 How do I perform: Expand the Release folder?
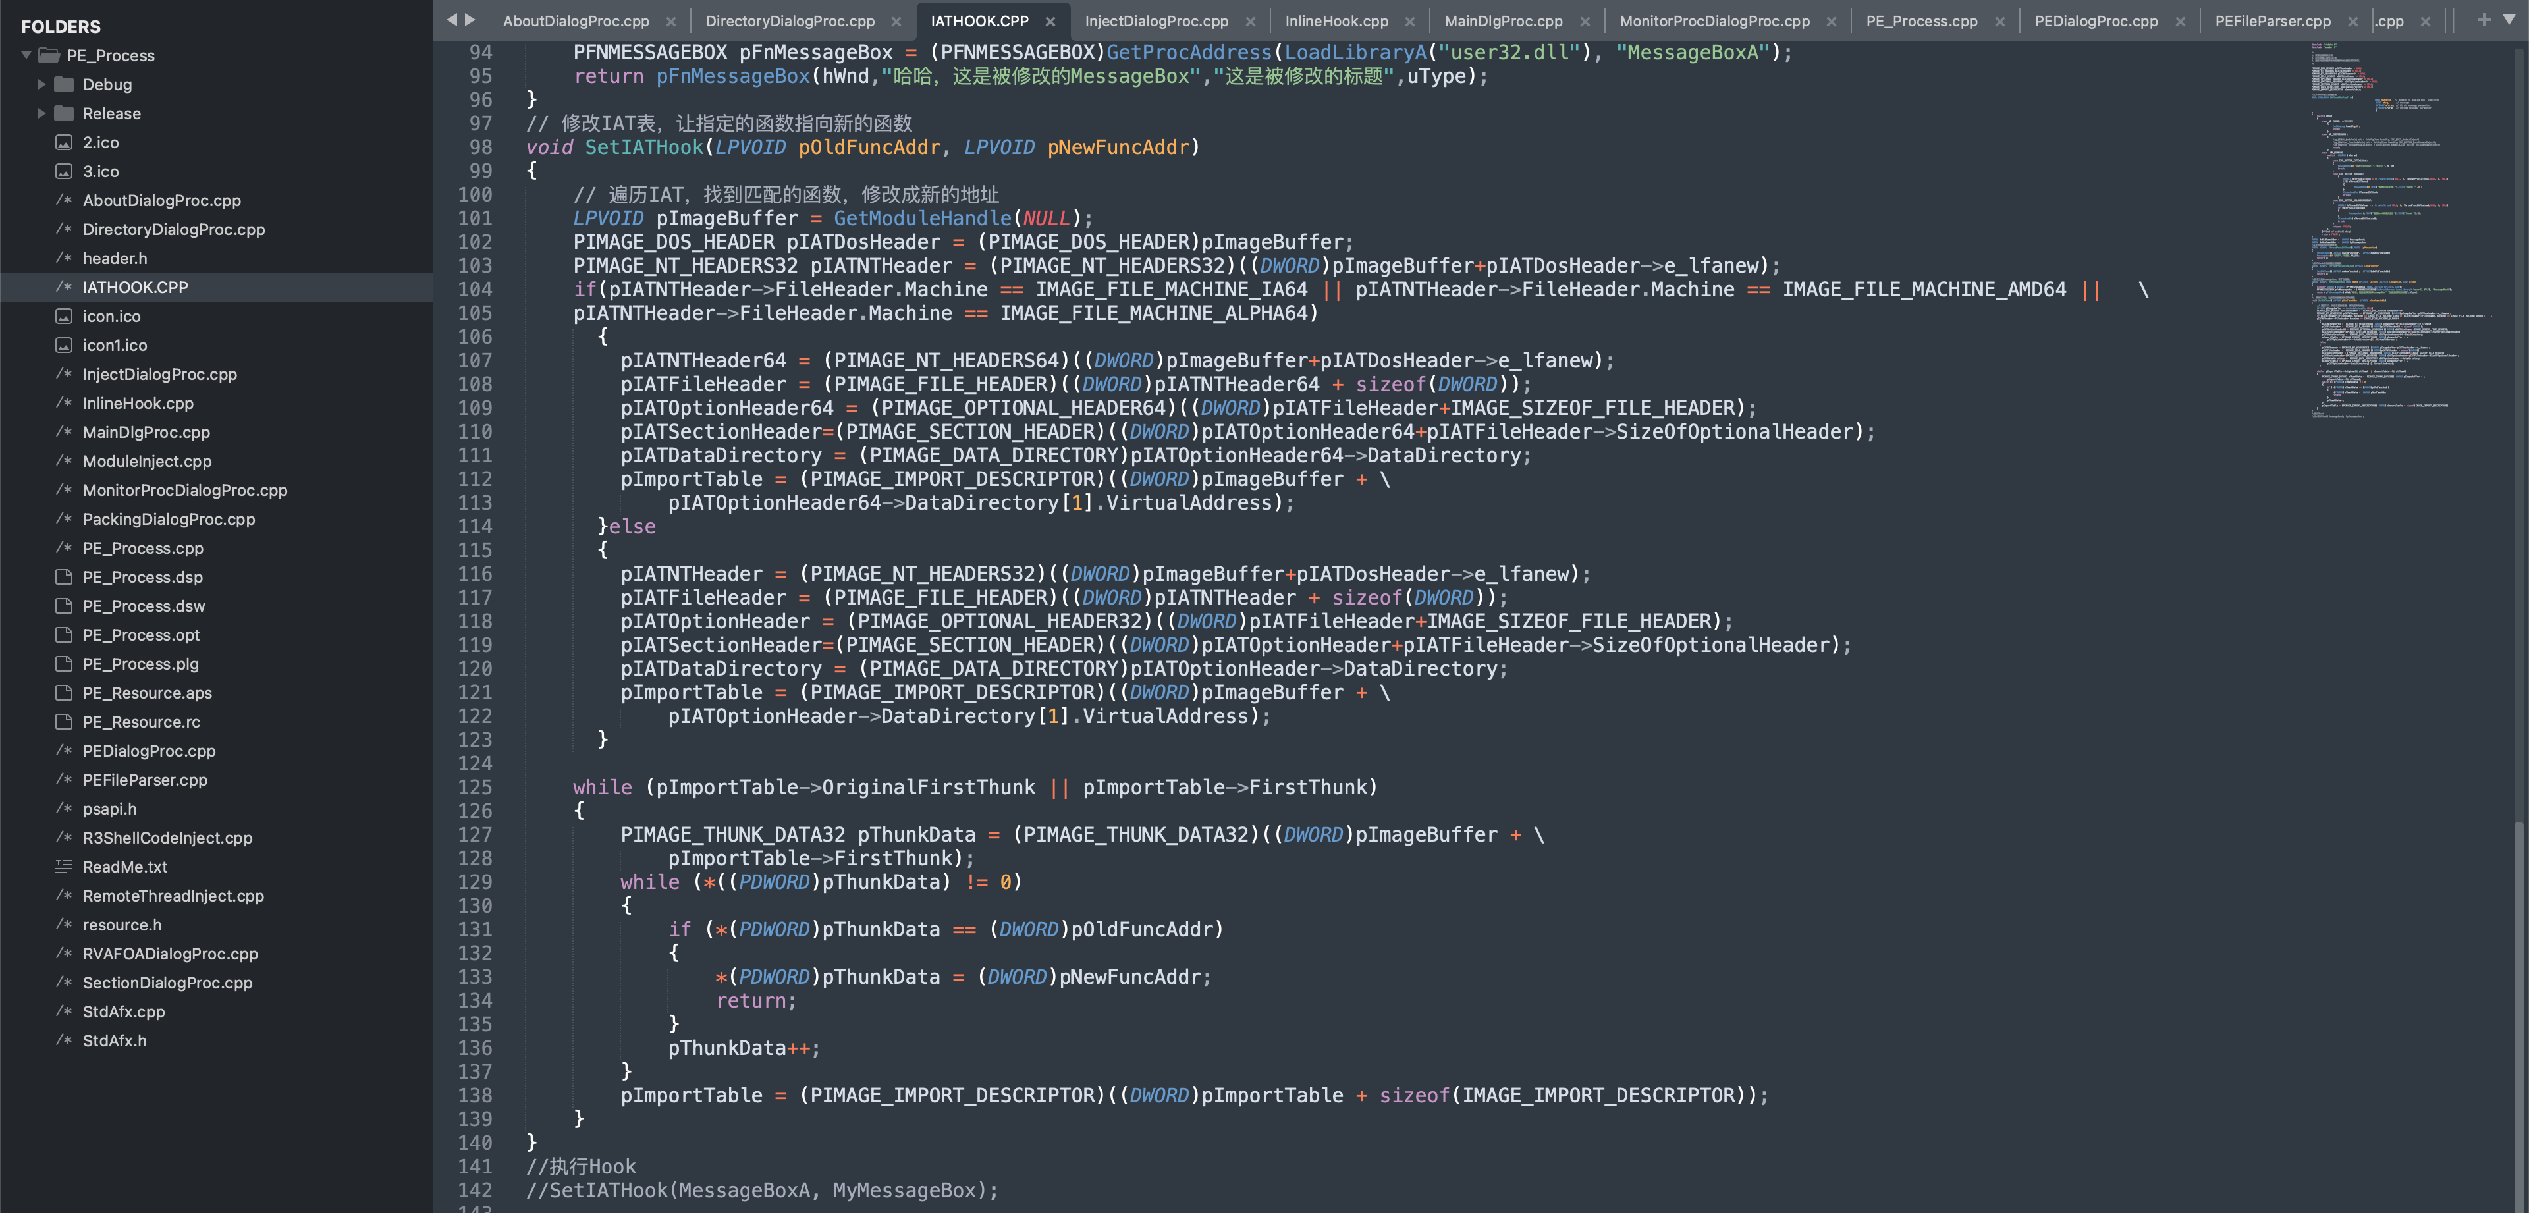click(41, 114)
